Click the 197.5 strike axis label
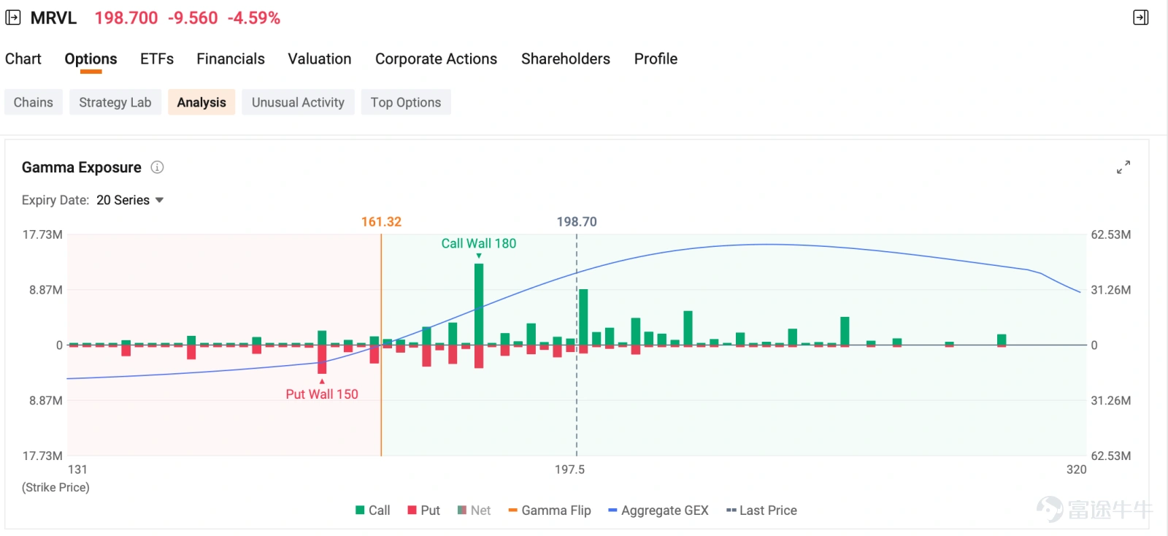Viewport: 1168px width, 536px height. [x=569, y=470]
